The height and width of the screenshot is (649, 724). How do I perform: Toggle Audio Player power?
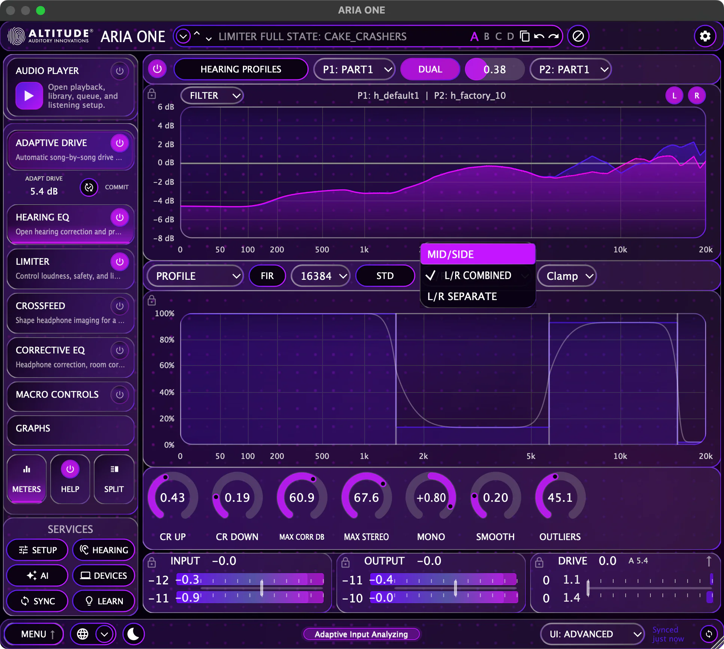120,71
